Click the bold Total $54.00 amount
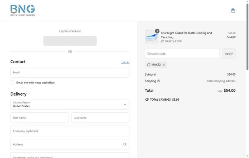The height and width of the screenshot is (158, 249). click(x=230, y=91)
